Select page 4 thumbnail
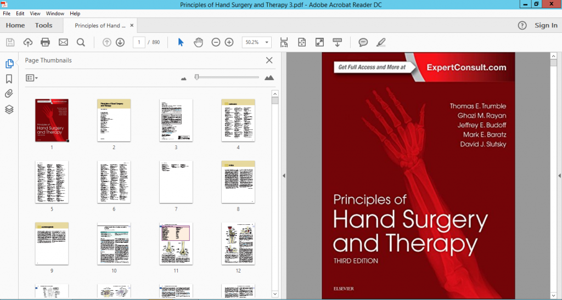This screenshot has height=300, width=562. pyautogui.click(x=238, y=121)
